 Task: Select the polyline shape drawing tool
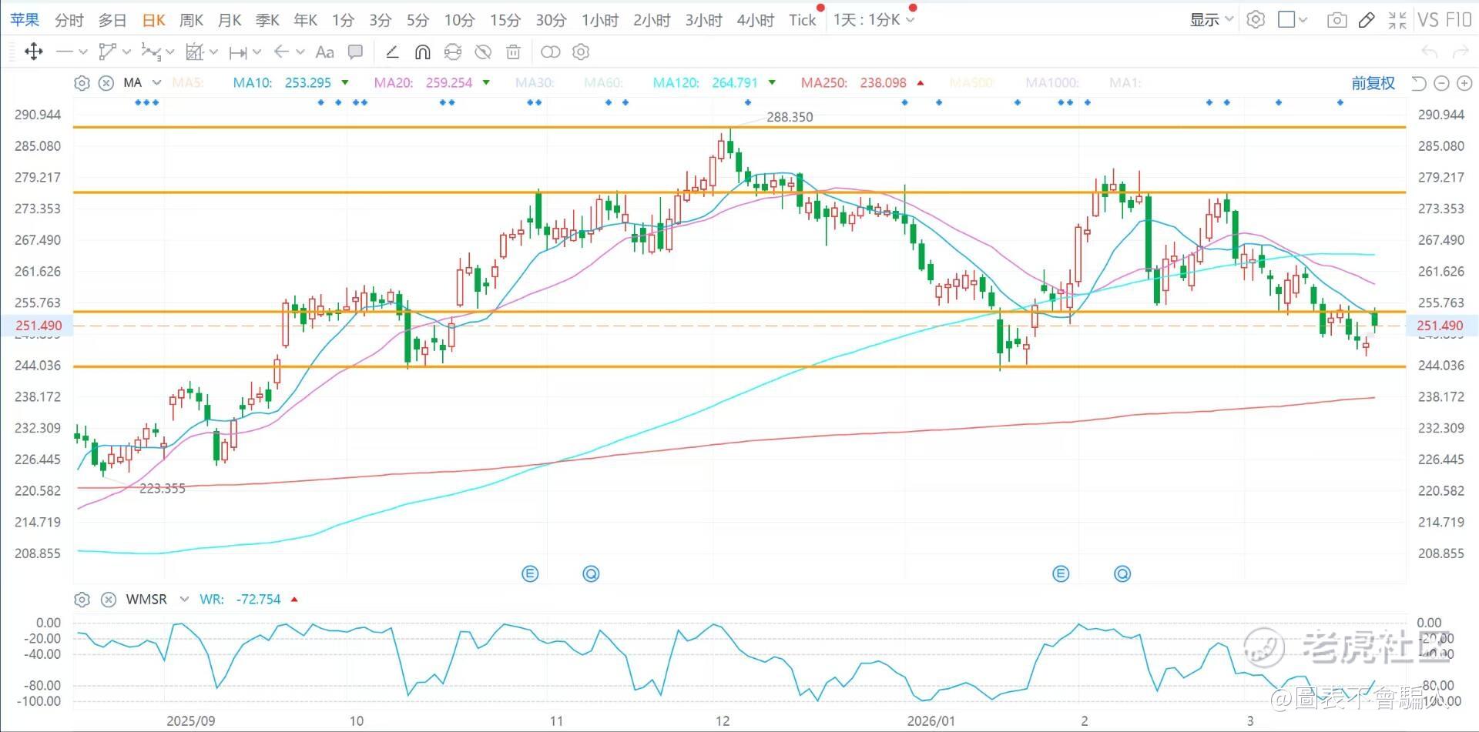pos(108,52)
